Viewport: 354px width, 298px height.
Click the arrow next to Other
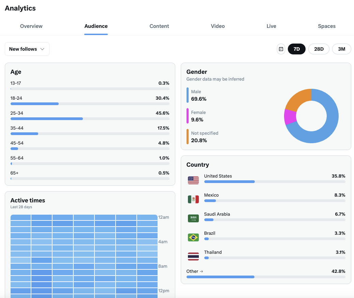click(x=201, y=271)
